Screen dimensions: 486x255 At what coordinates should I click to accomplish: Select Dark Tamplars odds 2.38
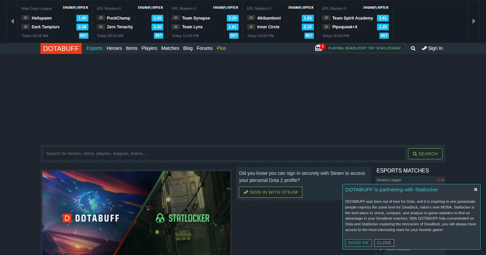click(x=82, y=27)
